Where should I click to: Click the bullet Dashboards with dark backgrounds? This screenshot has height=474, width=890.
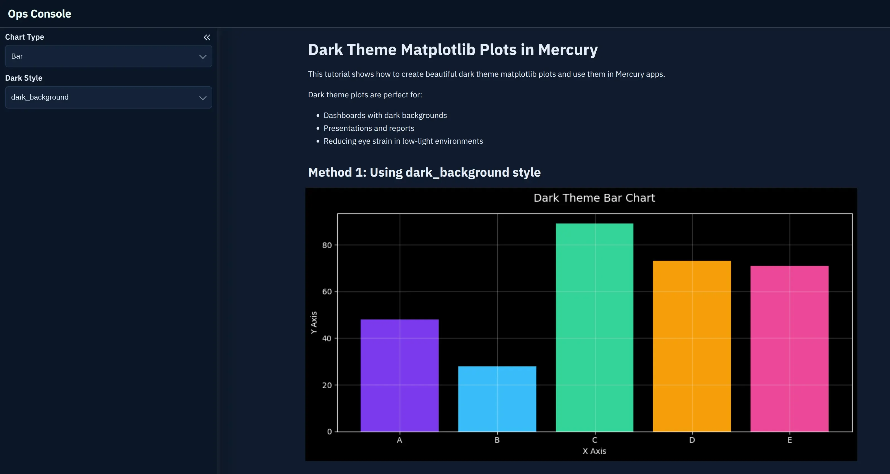[385, 116]
